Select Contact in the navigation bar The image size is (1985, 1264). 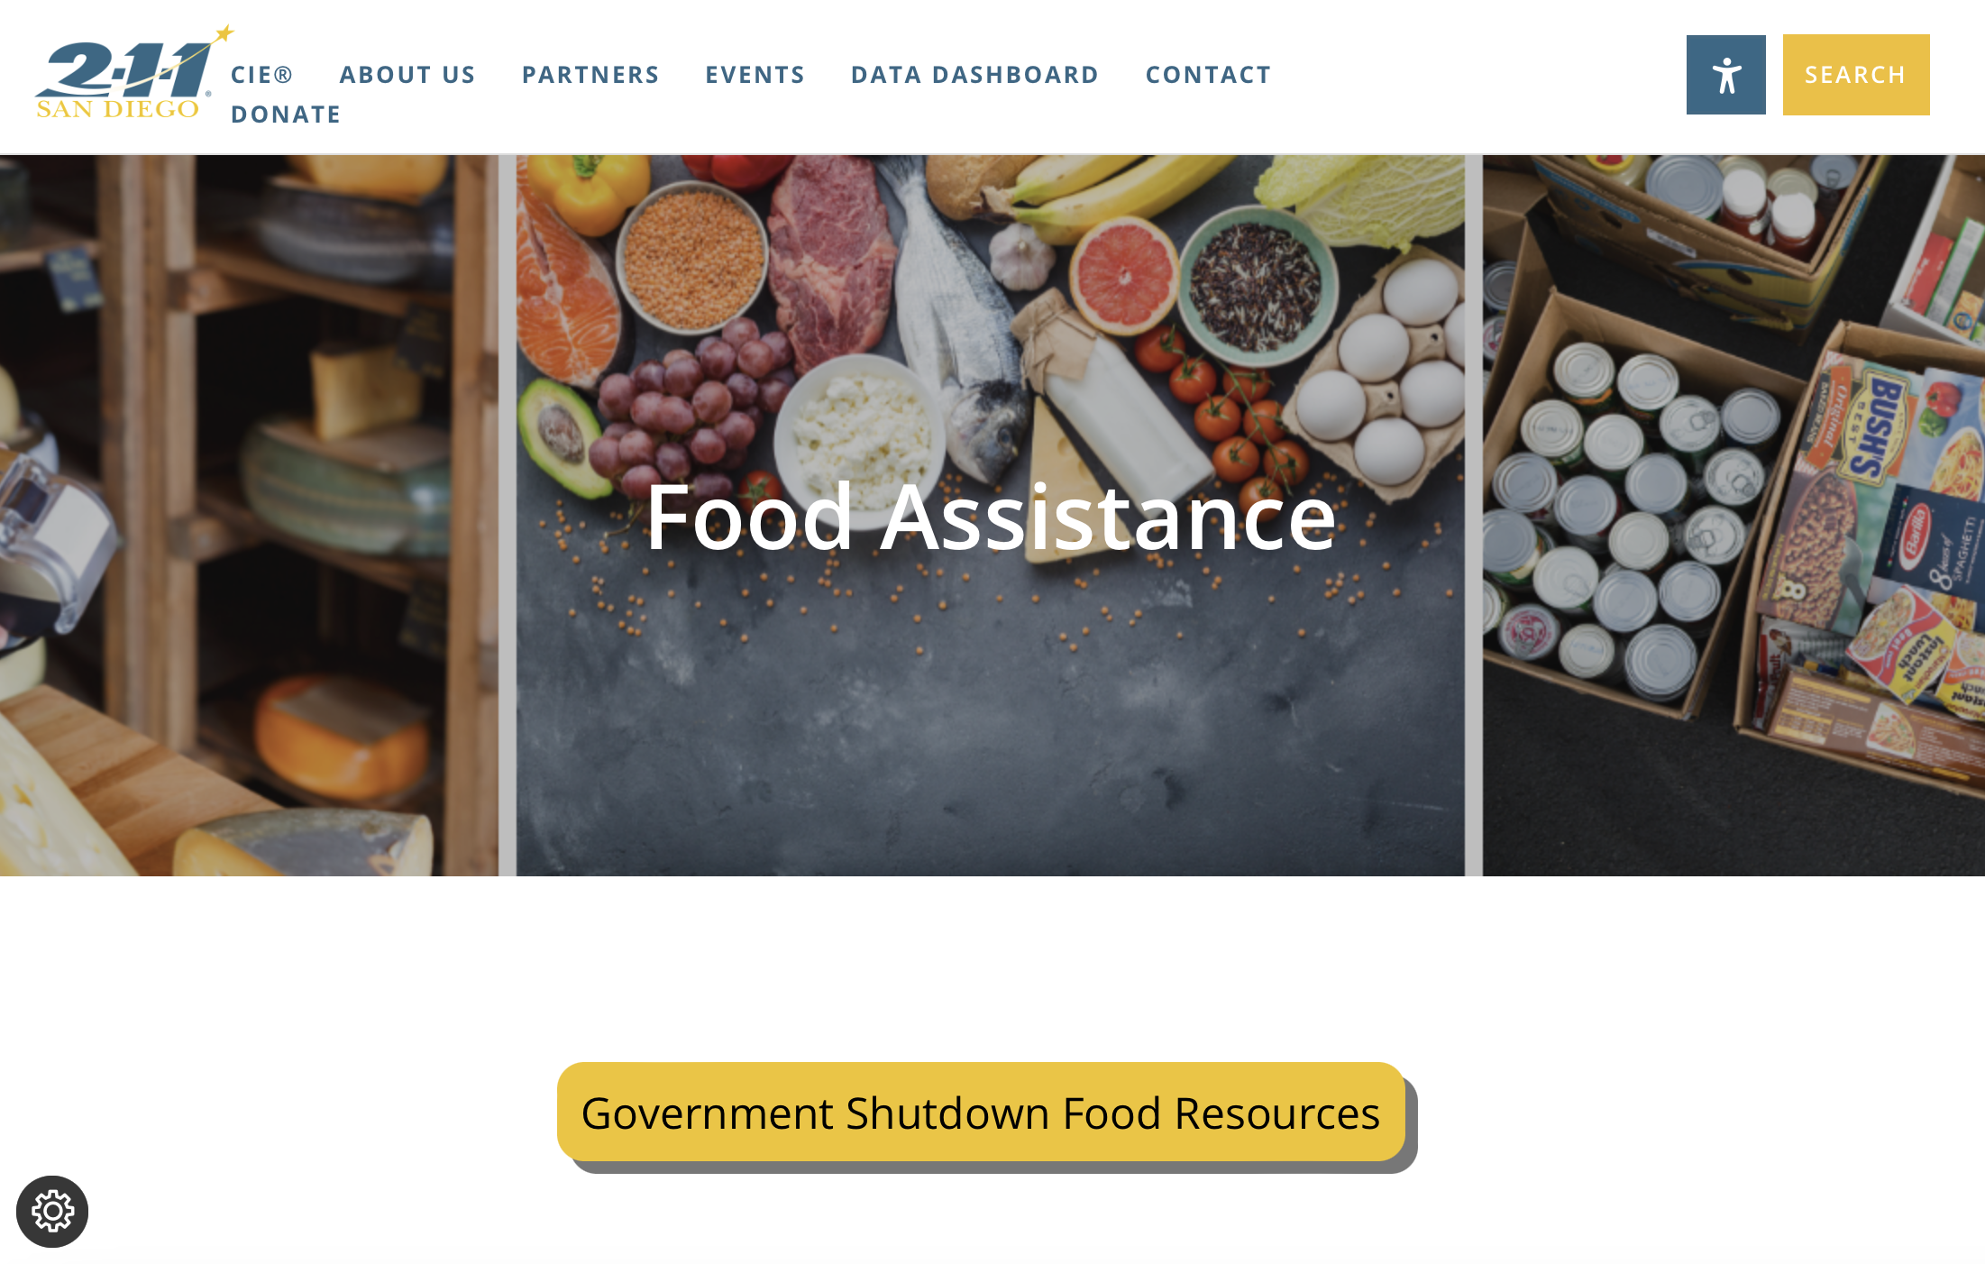pyautogui.click(x=1209, y=75)
